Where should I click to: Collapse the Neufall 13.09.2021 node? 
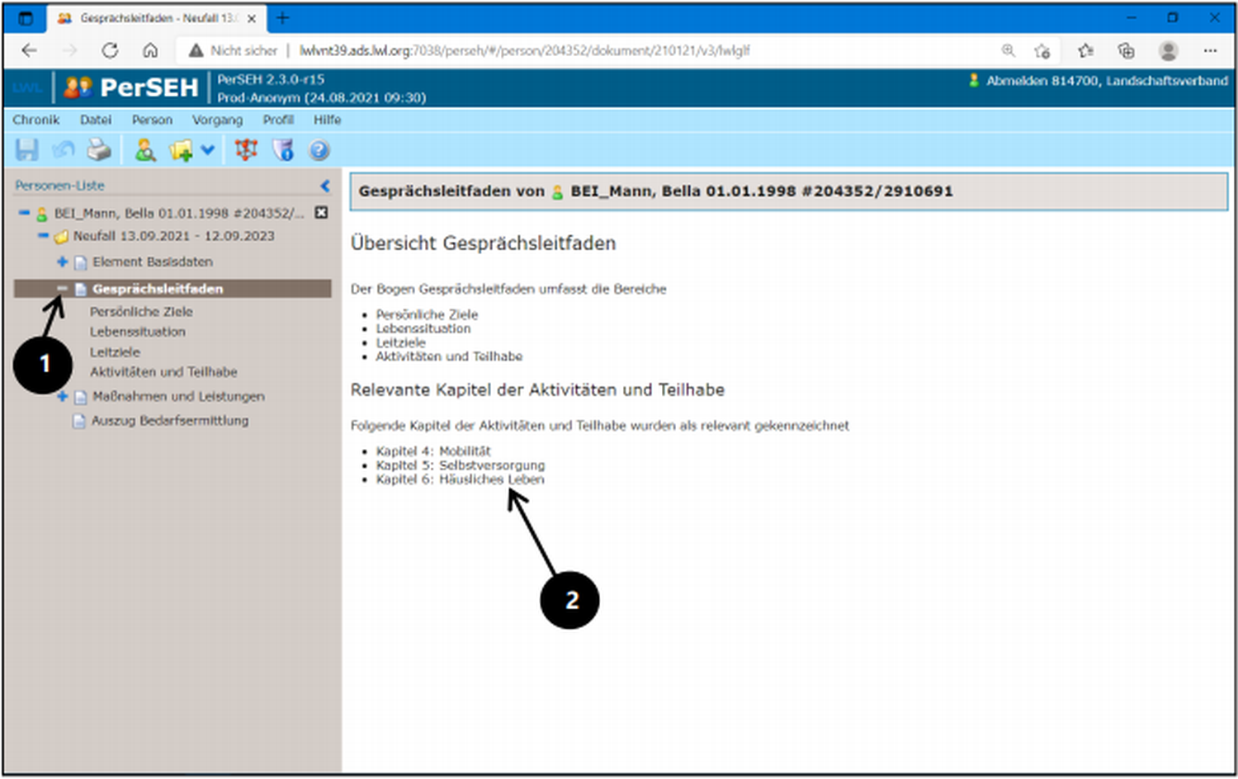click(x=43, y=236)
